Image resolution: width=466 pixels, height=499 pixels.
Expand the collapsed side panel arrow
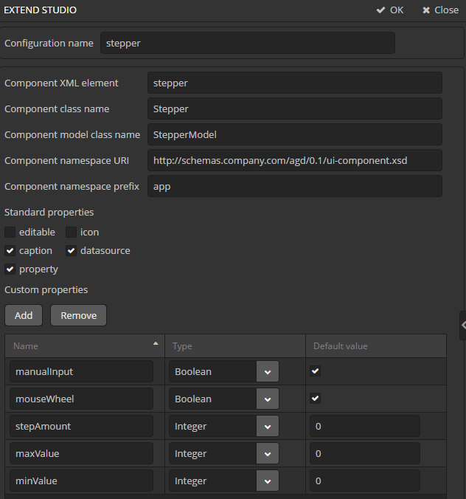pyautogui.click(x=462, y=324)
